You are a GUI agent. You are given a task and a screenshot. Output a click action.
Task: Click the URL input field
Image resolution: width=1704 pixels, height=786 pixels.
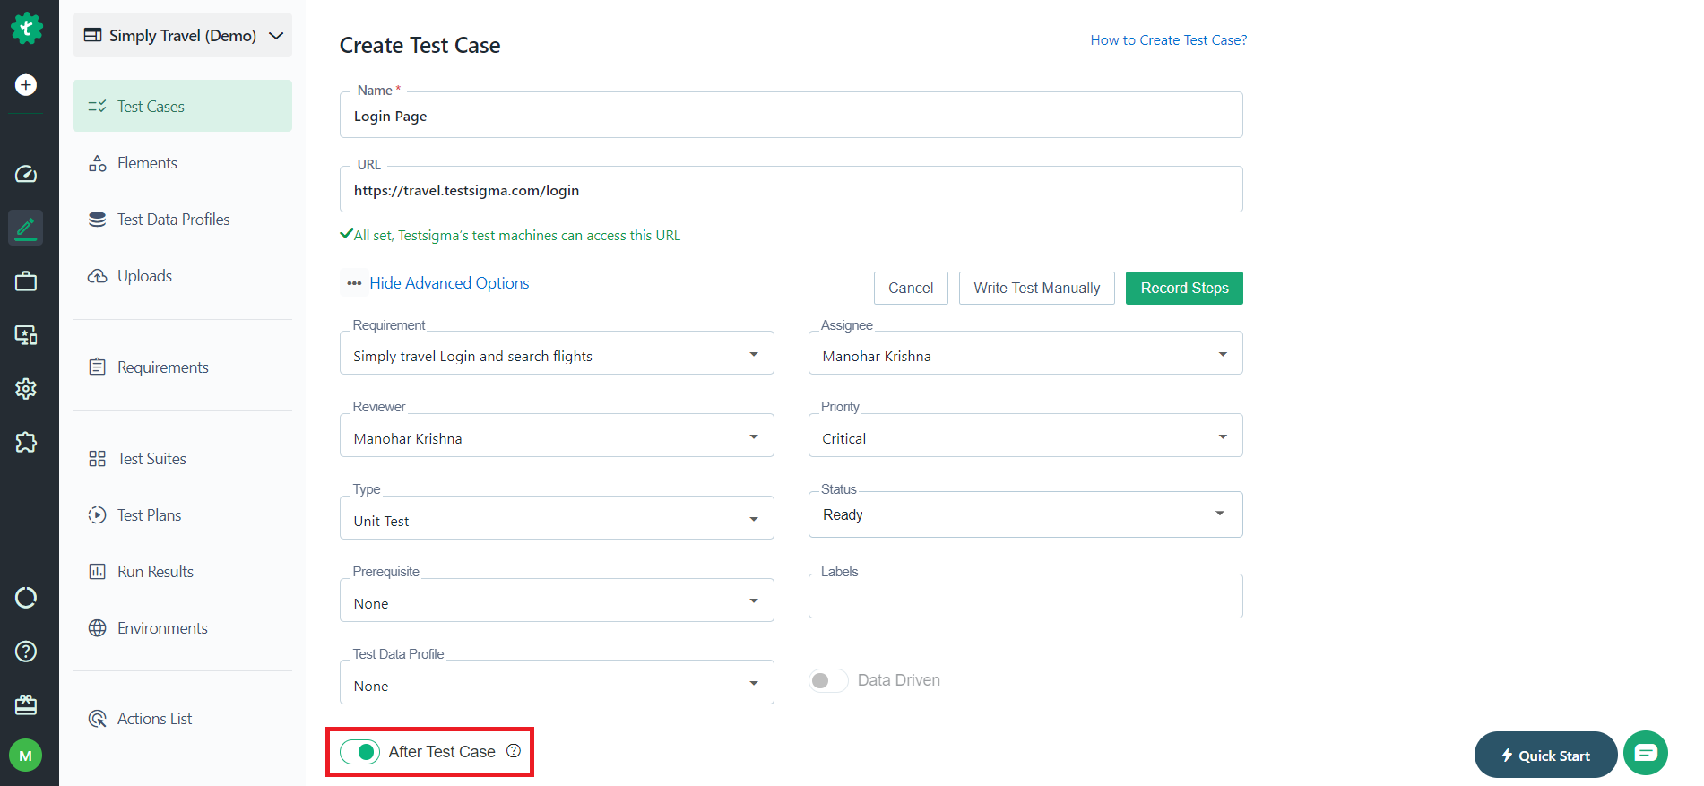791,189
